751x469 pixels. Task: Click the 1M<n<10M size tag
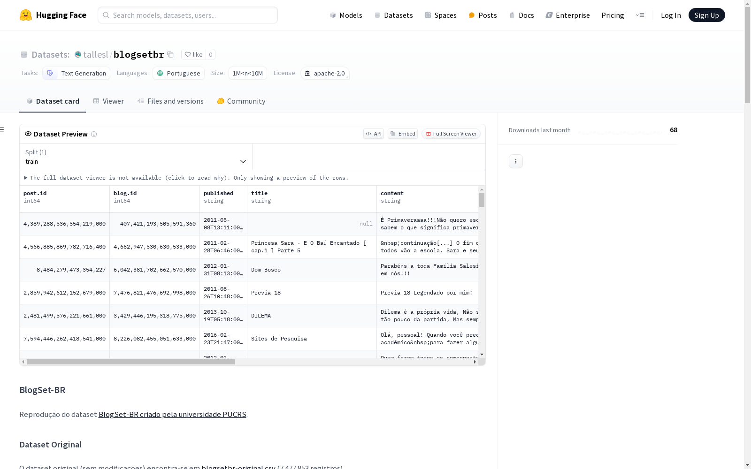(x=248, y=73)
